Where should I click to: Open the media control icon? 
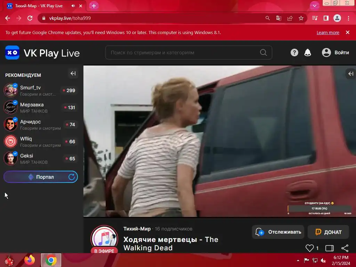click(315, 18)
